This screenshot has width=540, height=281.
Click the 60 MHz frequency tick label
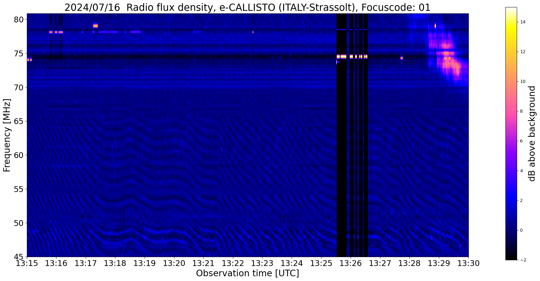[x=19, y=155]
